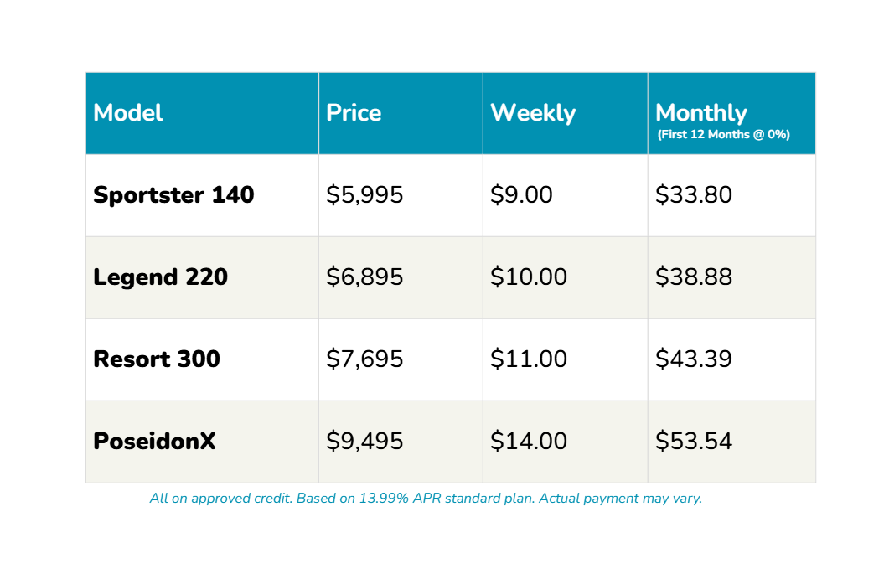The height and width of the screenshot is (579, 884).
Task: Select the Price column header
Action: coord(354,113)
